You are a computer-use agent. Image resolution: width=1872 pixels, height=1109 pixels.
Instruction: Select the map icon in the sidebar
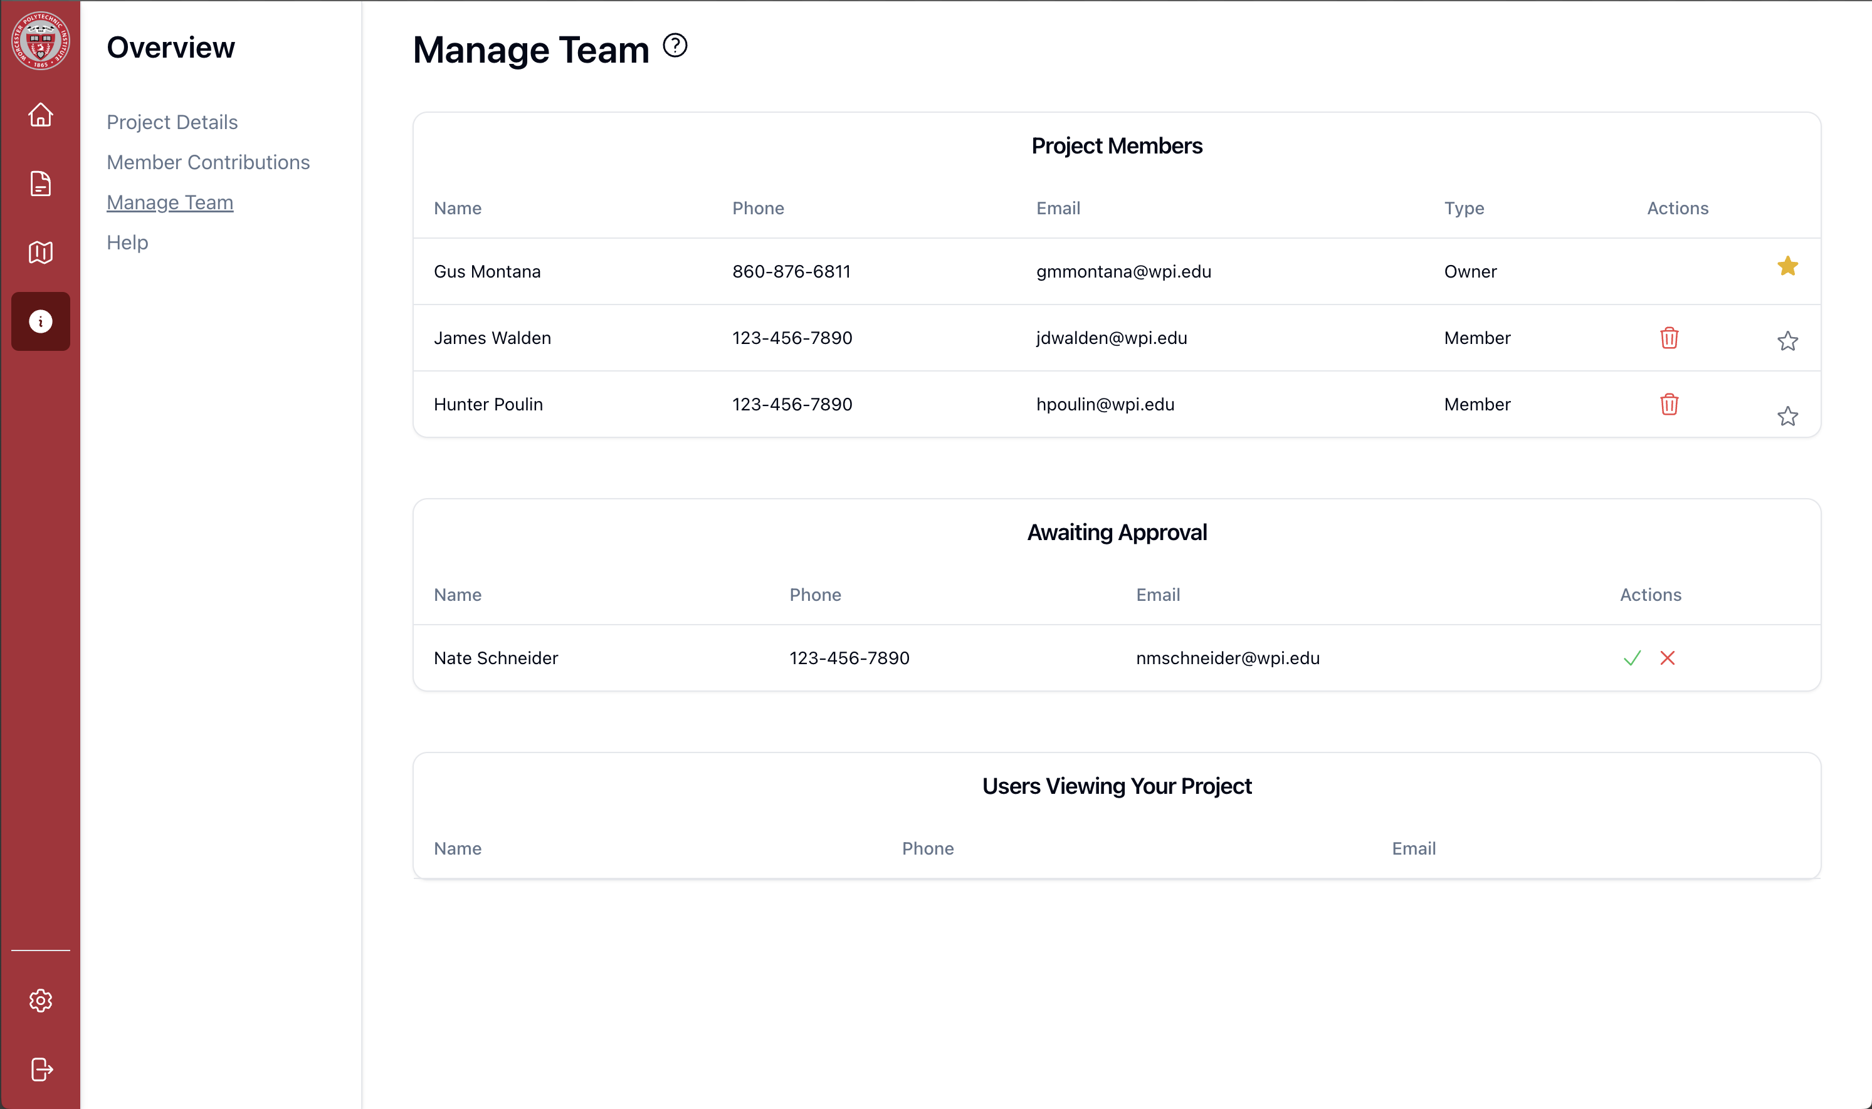[x=40, y=252]
